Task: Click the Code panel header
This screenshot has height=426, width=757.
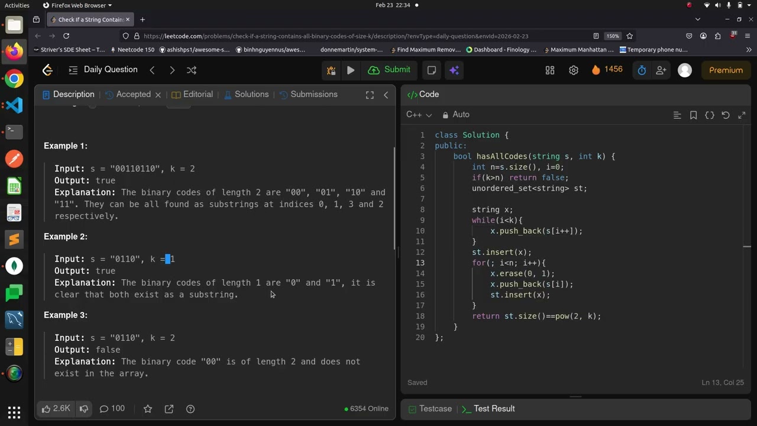Action: 423,95
